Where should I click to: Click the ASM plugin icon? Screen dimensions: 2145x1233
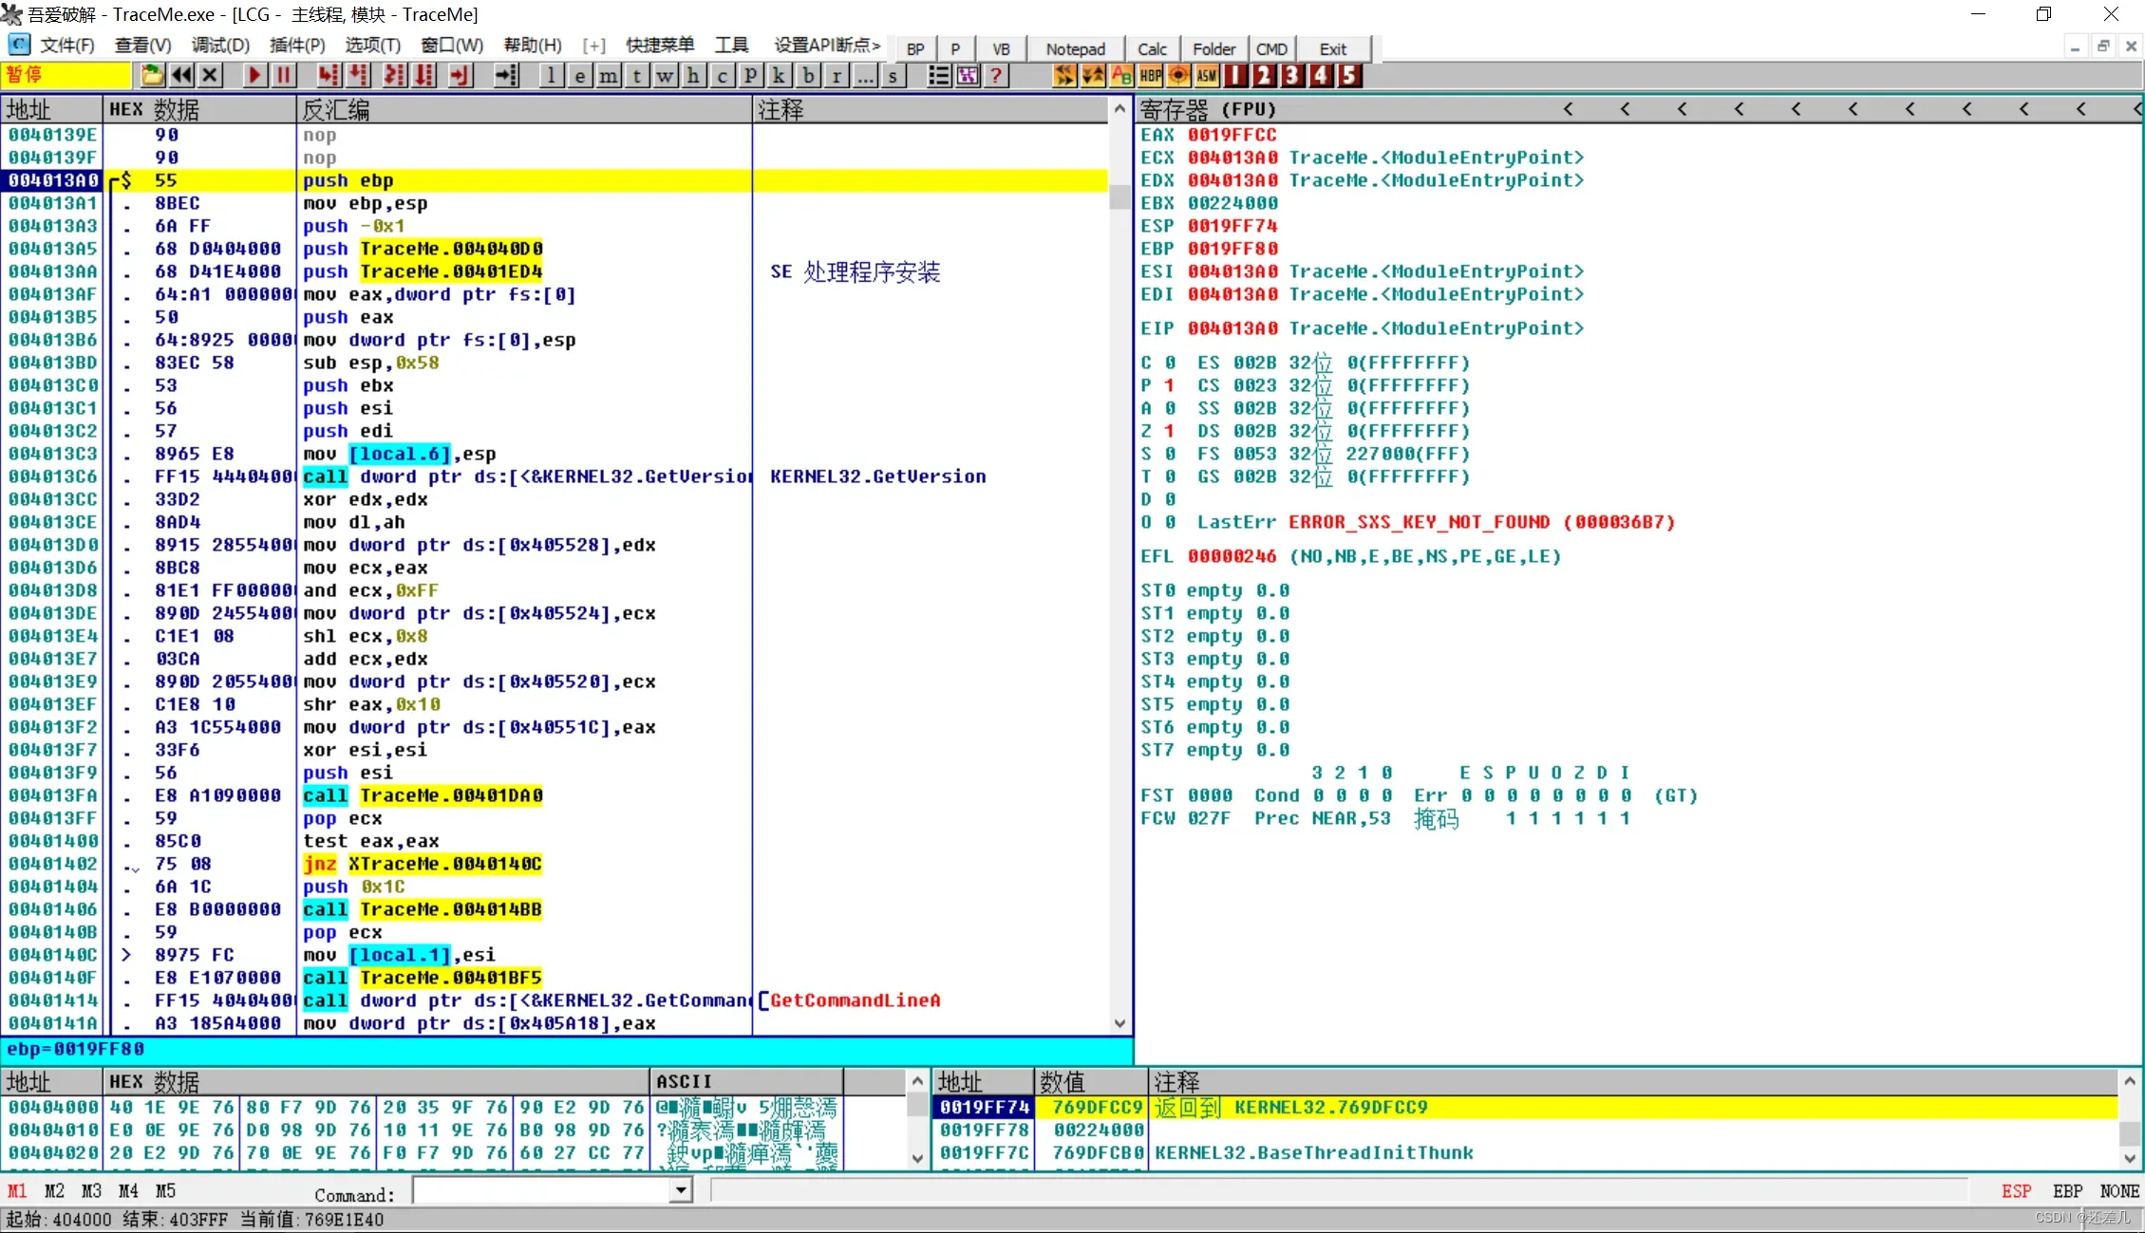coord(1207,75)
